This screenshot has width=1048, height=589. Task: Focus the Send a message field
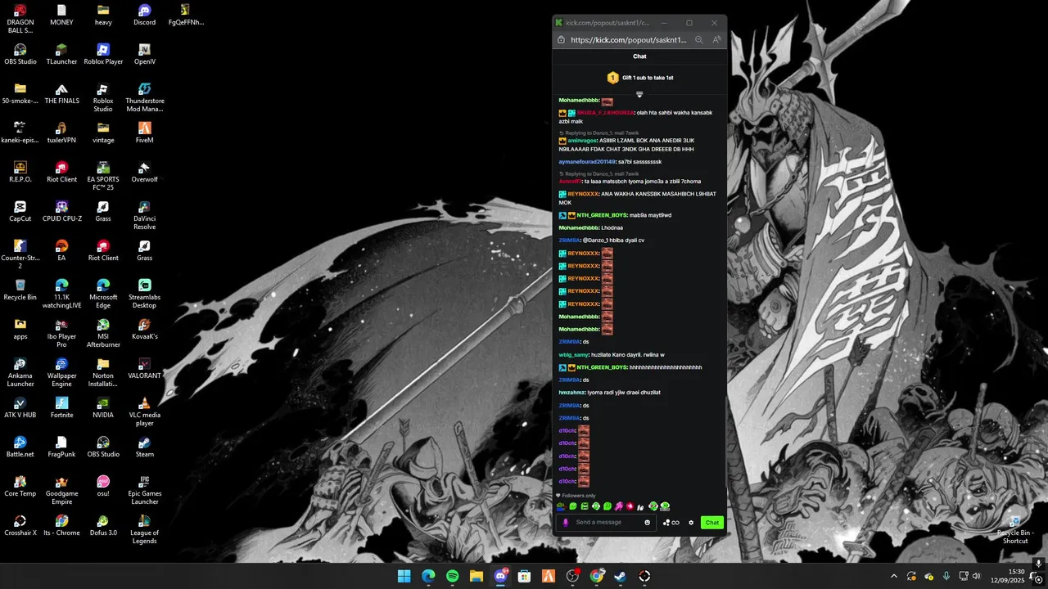click(x=606, y=523)
